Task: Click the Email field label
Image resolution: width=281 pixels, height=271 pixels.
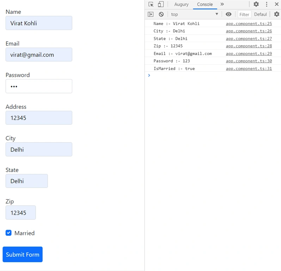Action: point(12,43)
